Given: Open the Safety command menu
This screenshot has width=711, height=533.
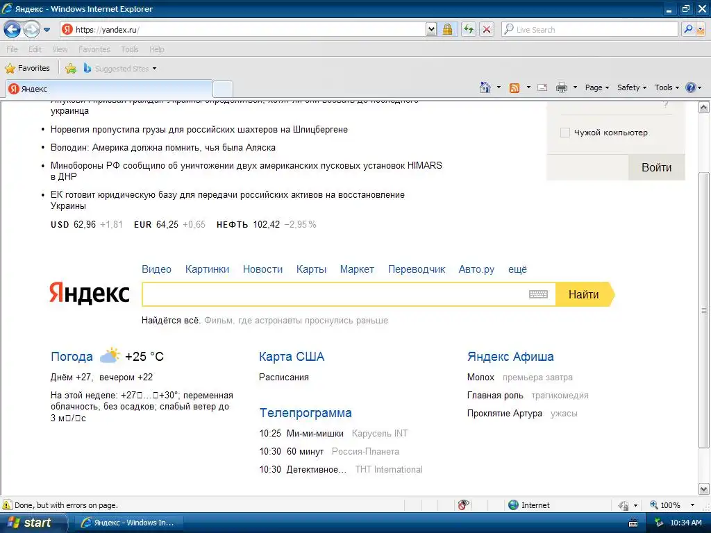Looking at the screenshot, I should click(x=632, y=87).
